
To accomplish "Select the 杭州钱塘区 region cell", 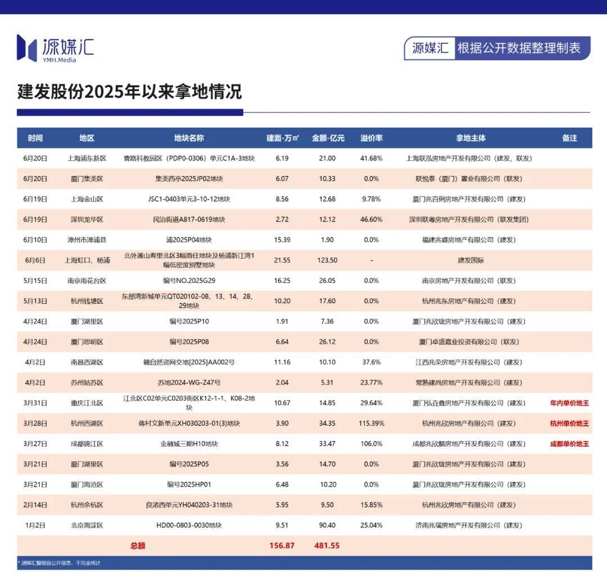I will [x=87, y=301].
